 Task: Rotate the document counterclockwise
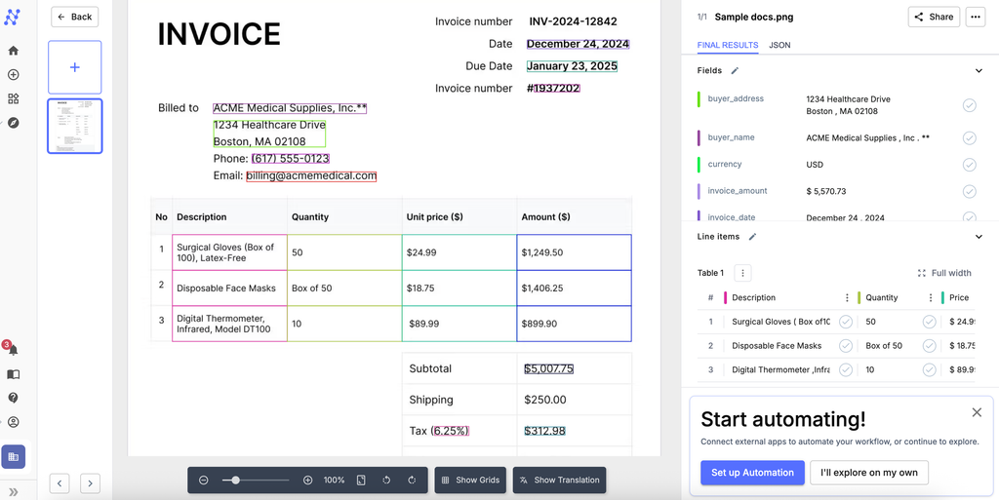pos(386,481)
